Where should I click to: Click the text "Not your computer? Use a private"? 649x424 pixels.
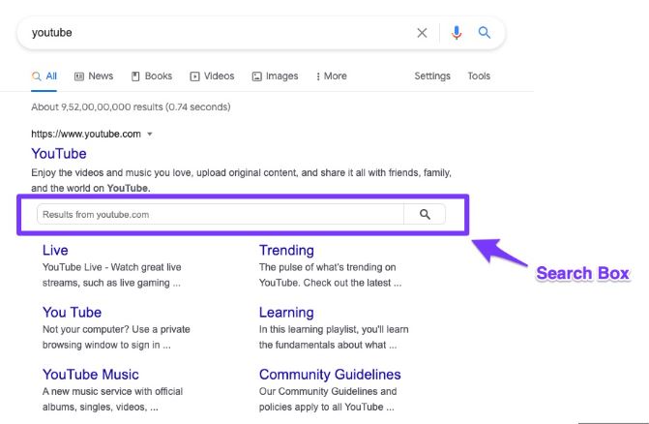click(x=116, y=329)
